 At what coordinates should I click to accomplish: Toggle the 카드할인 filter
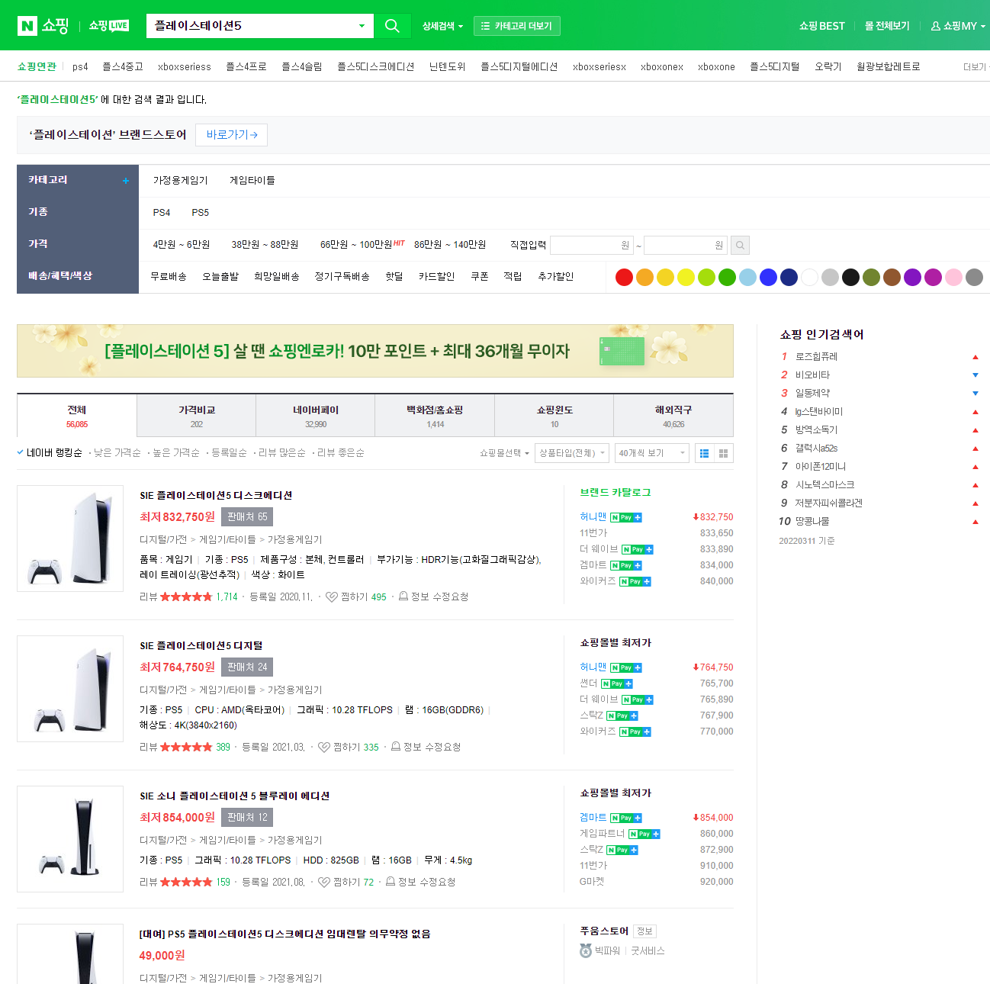click(436, 277)
